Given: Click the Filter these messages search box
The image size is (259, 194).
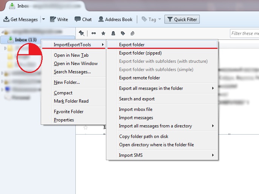Looking at the screenshot, I should click(x=244, y=33).
